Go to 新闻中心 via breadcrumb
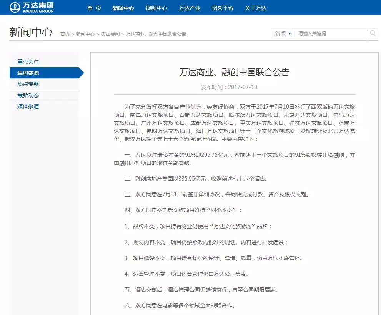 pyautogui.click(x=85, y=34)
